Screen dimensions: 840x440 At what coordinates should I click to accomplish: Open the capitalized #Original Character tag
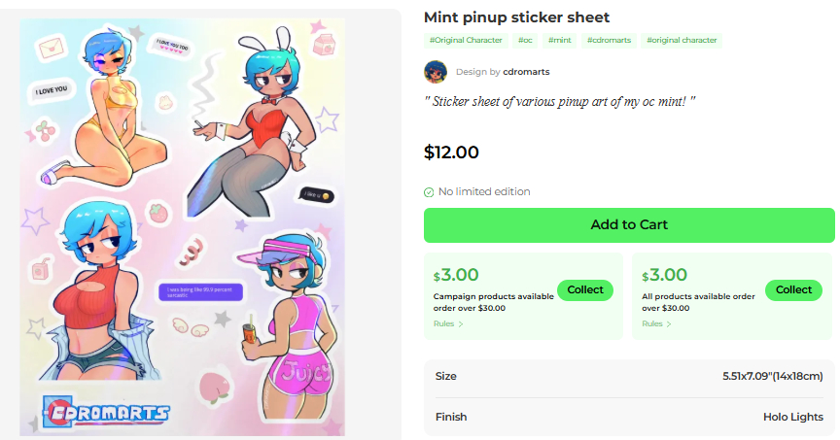[x=466, y=41]
